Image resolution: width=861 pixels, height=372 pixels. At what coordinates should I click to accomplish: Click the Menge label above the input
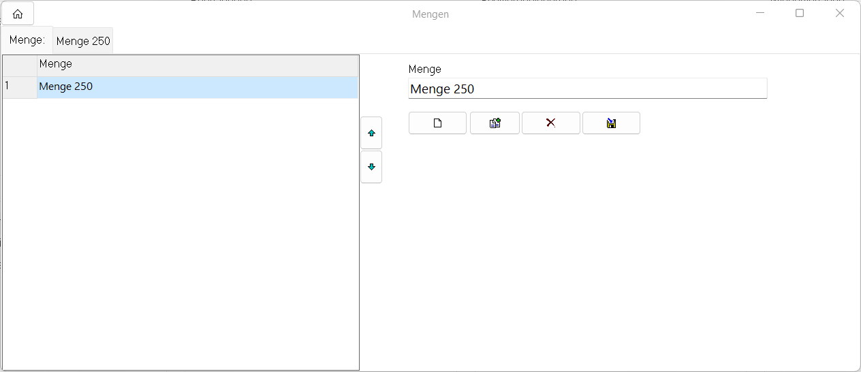pyautogui.click(x=424, y=69)
